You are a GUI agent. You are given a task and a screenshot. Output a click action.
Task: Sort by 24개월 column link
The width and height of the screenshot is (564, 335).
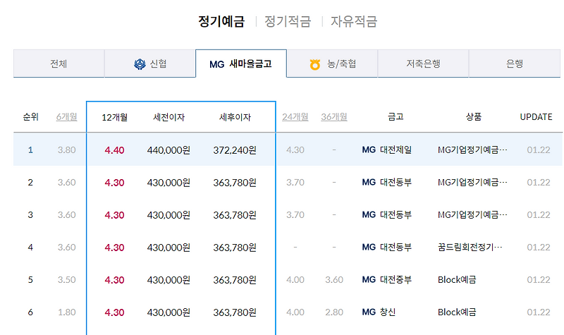click(295, 117)
